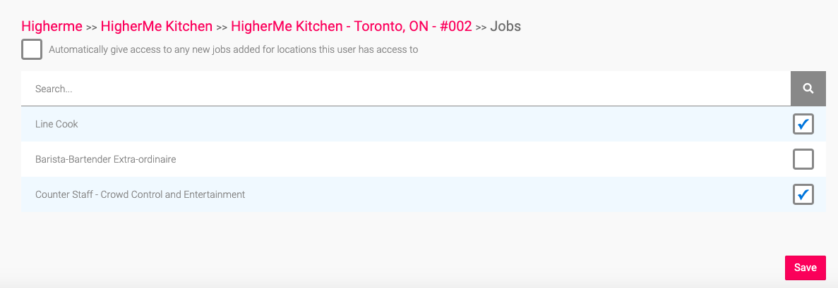Click the separator before the Jobs breadcrumb
The width and height of the screenshot is (838, 288).
coord(481,27)
